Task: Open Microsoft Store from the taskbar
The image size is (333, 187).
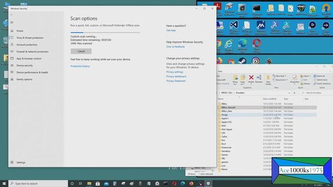Action: tap(98, 183)
